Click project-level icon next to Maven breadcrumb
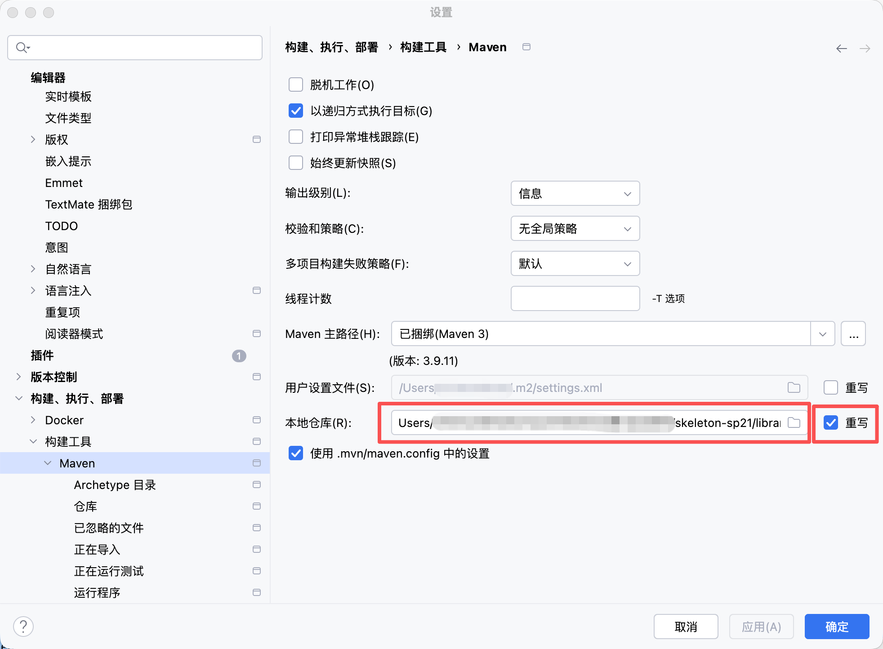 526,47
